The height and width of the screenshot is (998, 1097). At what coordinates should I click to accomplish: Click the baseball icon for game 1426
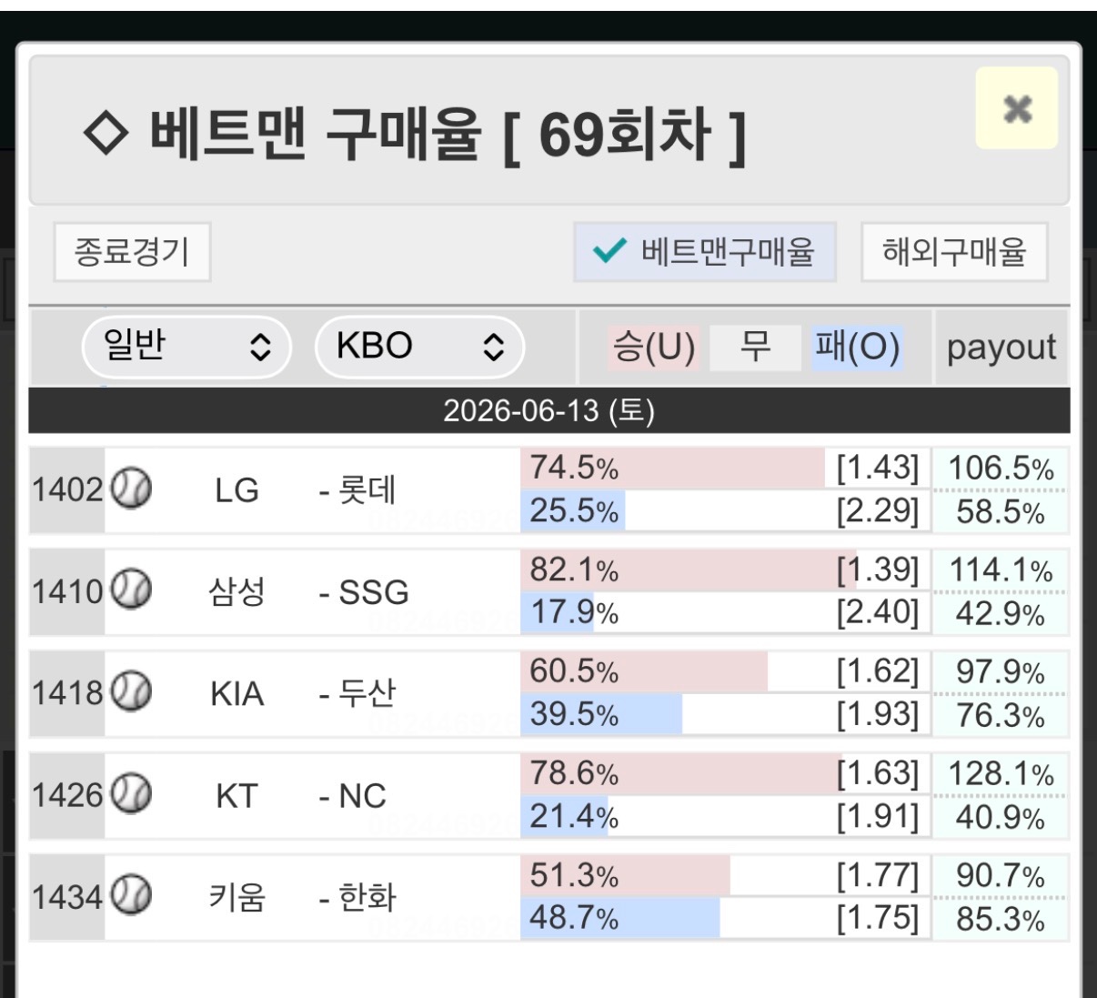point(131,795)
